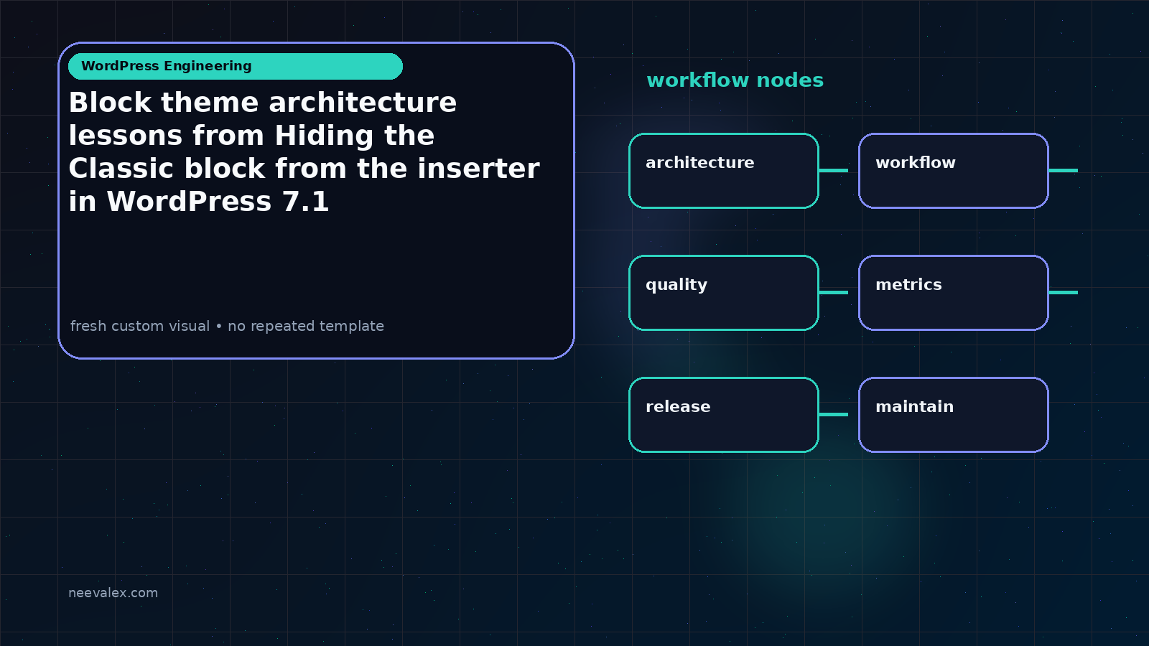The width and height of the screenshot is (1149, 646).
Task: Select the architecture workflow node
Action: (724, 171)
